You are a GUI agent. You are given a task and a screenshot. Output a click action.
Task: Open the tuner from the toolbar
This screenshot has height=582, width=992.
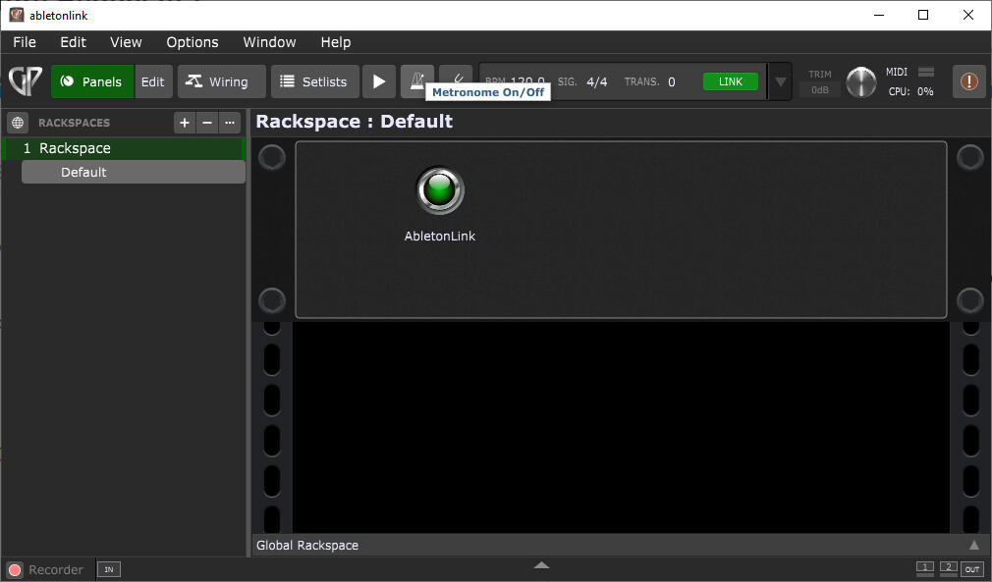[x=456, y=79]
